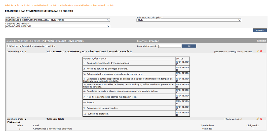The image size is (269, 132).
Task: Click 'Ocultar parâmetros' for group 2
Action: tap(233, 119)
